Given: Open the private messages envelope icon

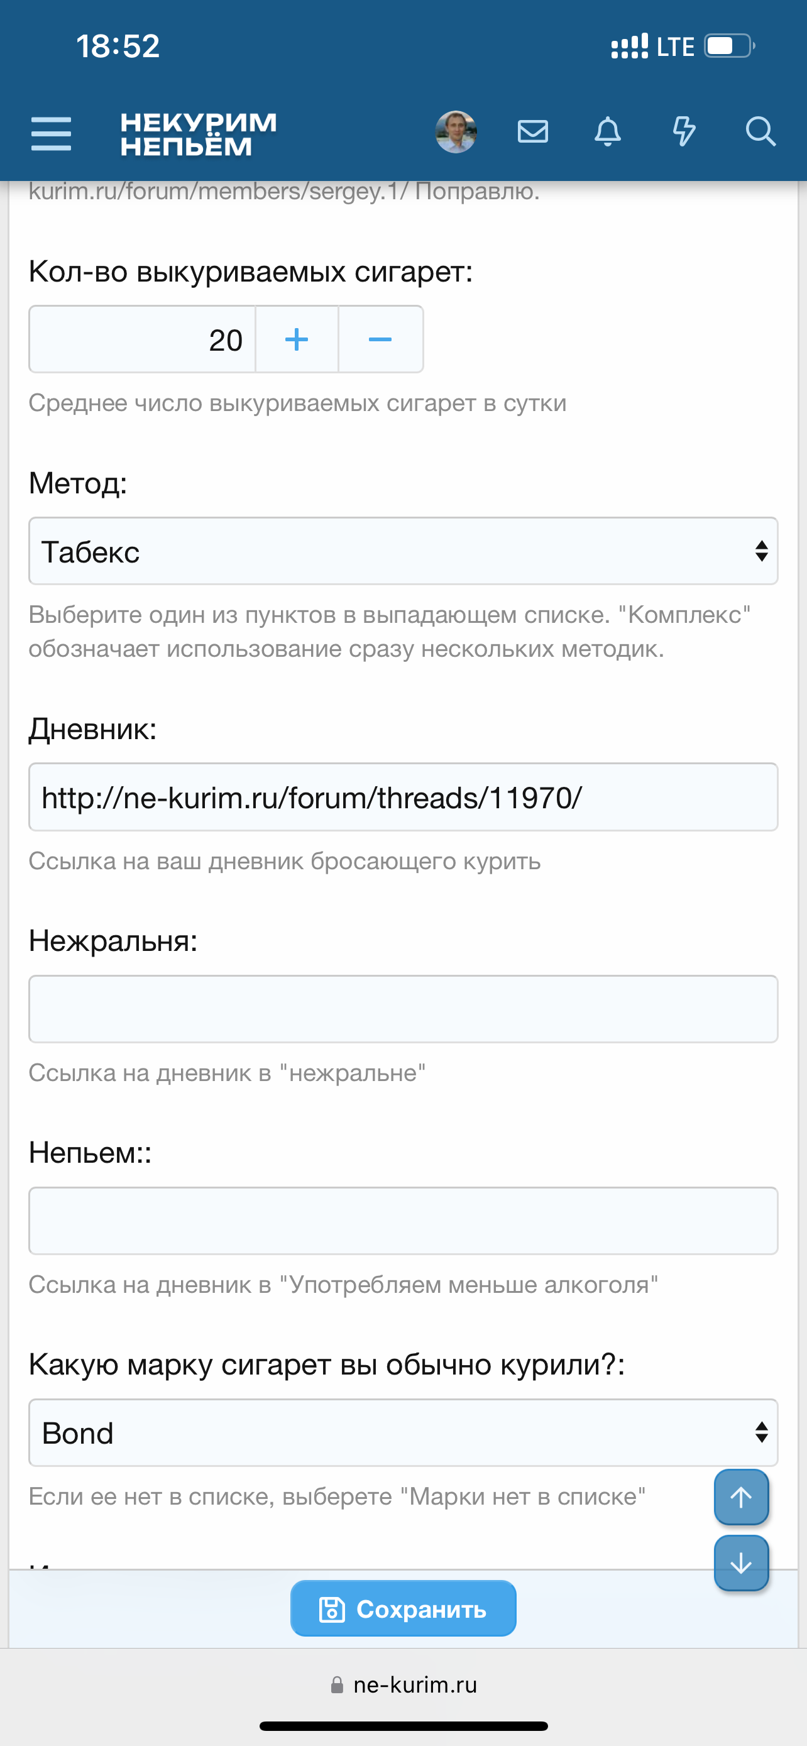Looking at the screenshot, I should 532,131.
